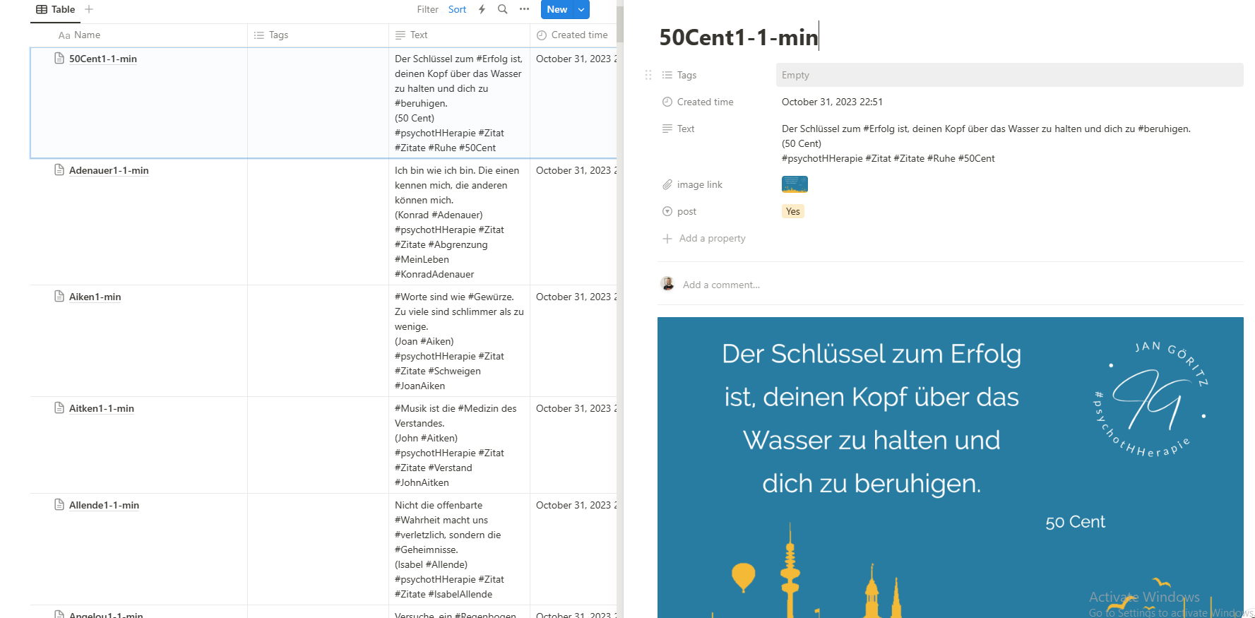Open the three-dot view options menu
Screen dimensions: 1255x618
pos(524,9)
